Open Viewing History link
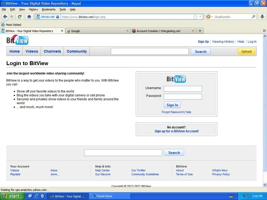Screen dimensions: 267x200 coord(223,41)
